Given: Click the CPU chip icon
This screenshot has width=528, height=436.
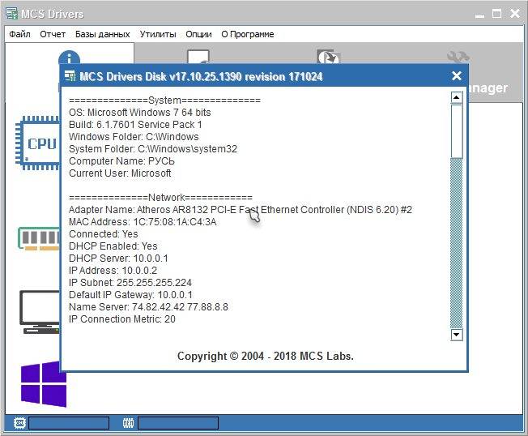Looking at the screenshot, I should coord(38,143).
